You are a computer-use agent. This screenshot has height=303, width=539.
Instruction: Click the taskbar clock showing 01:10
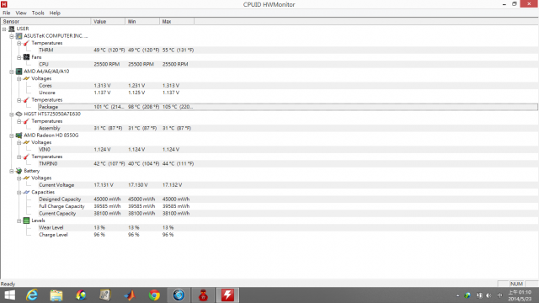(x=520, y=295)
